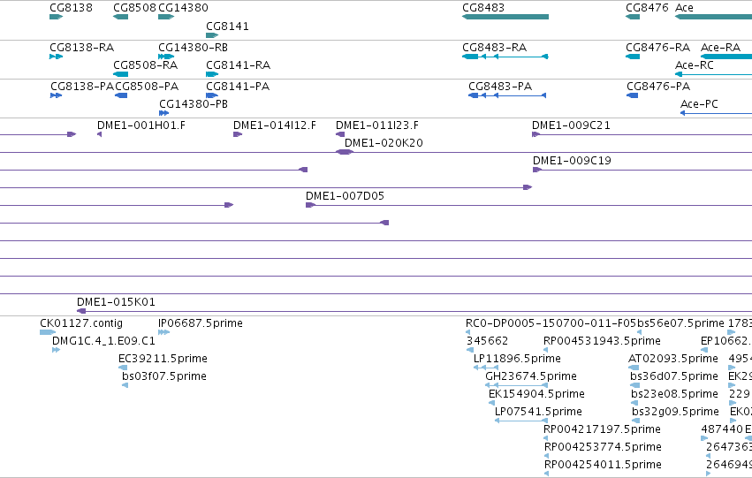Select the bs23e08.5prime EST label
The width and height of the screenshot is (752, 478).
pos(675,394)
